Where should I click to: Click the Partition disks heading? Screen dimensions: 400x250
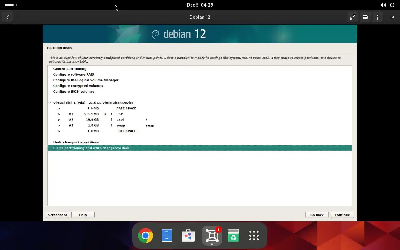(59, 48)
